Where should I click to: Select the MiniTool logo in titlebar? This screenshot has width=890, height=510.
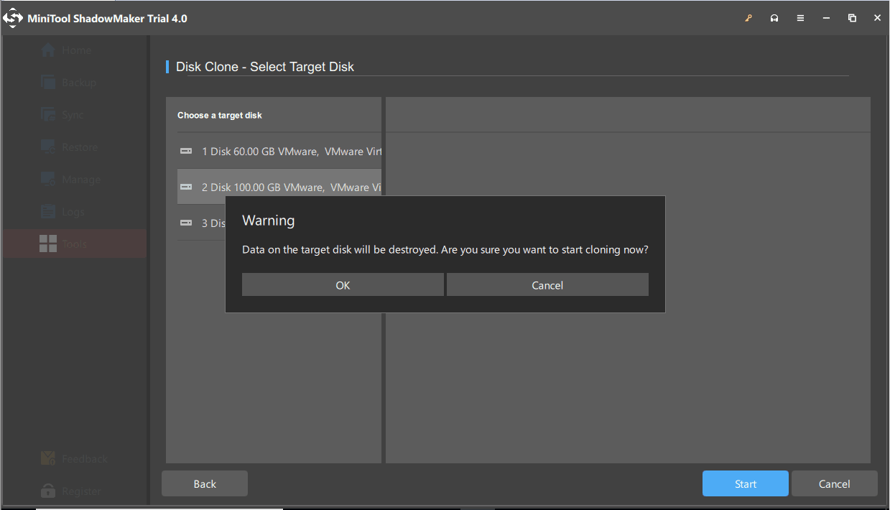pos(12,18)
